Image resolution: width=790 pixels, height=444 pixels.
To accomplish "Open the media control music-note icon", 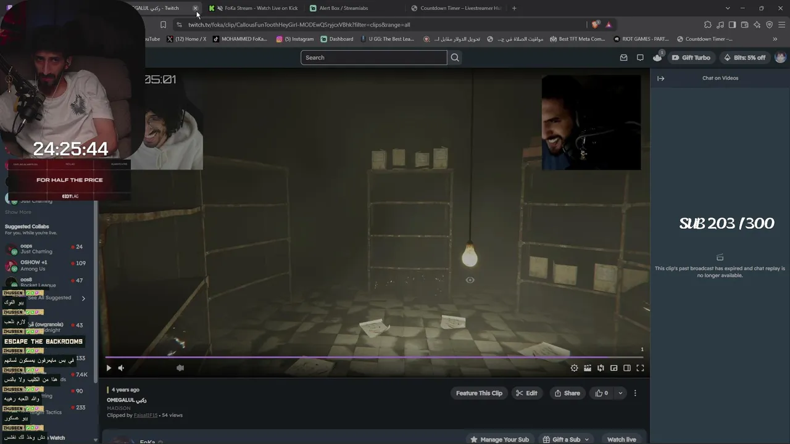I will [x=720, y=25].
